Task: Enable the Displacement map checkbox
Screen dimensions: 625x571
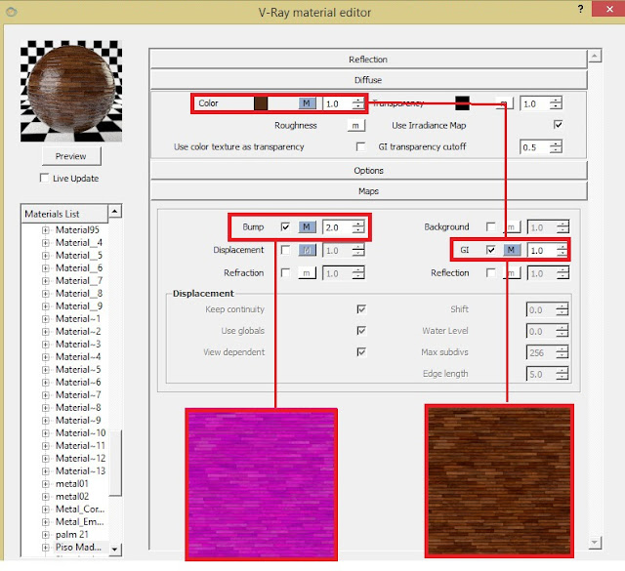Action: pyautogui.click(x=285, y=250)
